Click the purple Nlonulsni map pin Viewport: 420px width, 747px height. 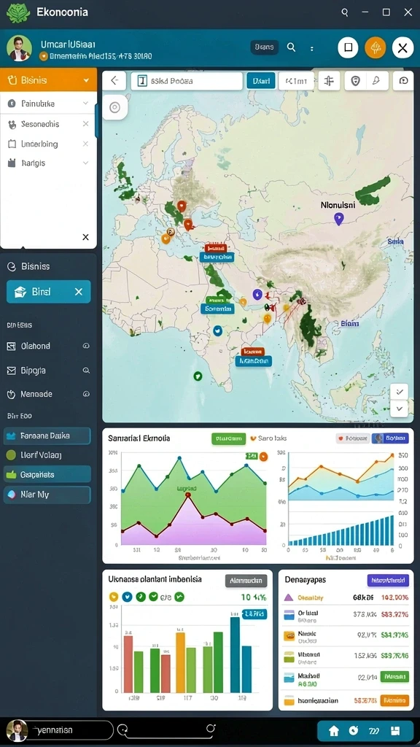tap(338, 219)
